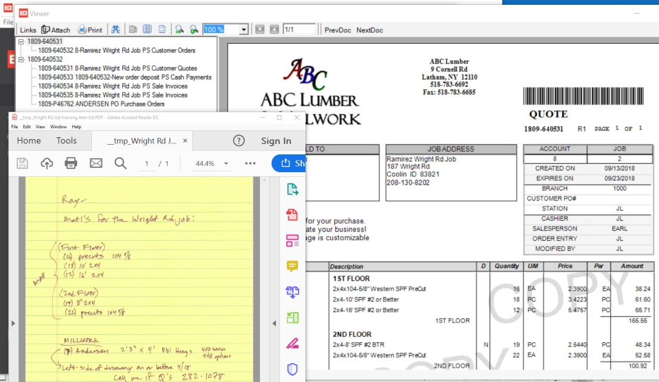This screenshot has width=659, height=382.
Task: Click the zoom out magnifier in Viewer
Action: pyautogui.click(x=179, y=29)
